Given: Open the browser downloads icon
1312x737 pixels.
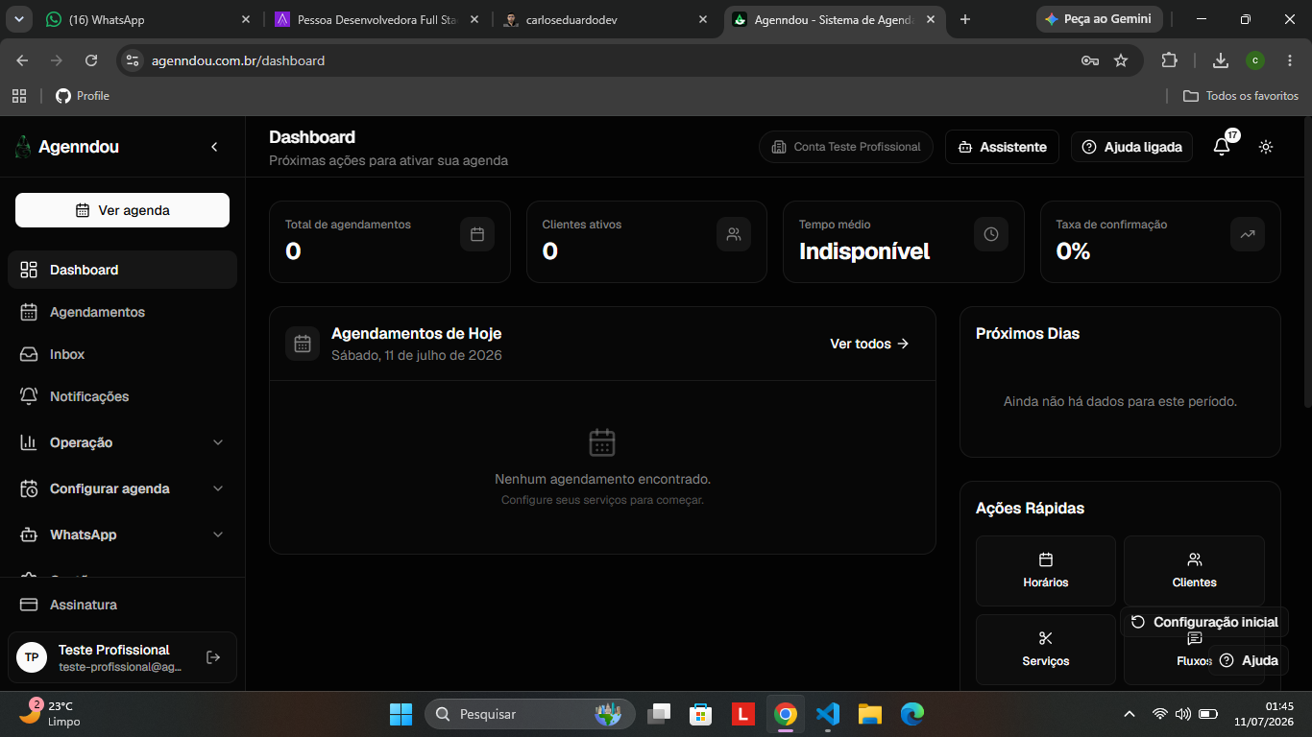Looking at the screenshot, I should (1221, 60).
